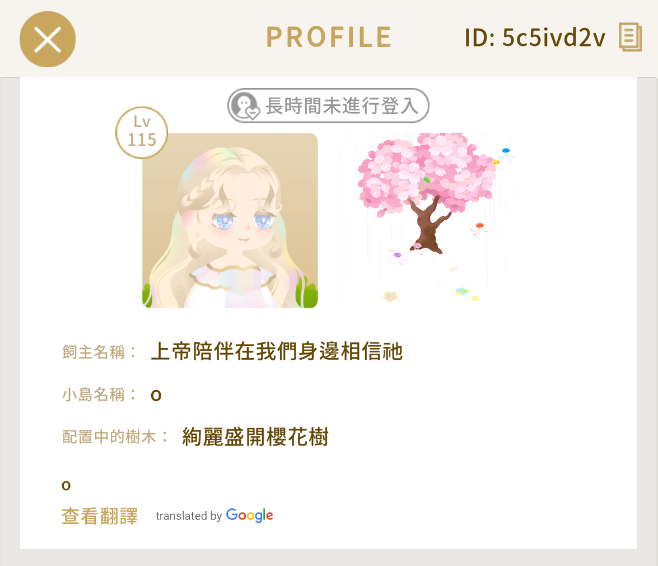658x566 pixels.
Task: Click the 'translated by' caption text
Action: [188, 516]
